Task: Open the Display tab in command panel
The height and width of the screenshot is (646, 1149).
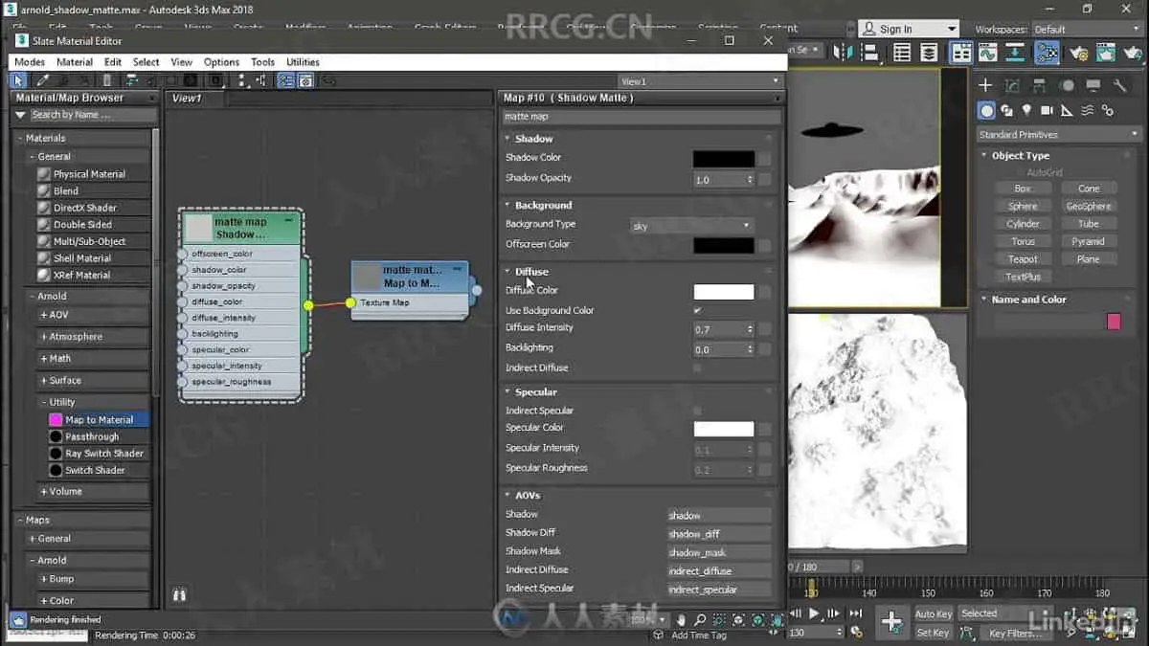Action: pyautogui.click(x=1093, y=86)
